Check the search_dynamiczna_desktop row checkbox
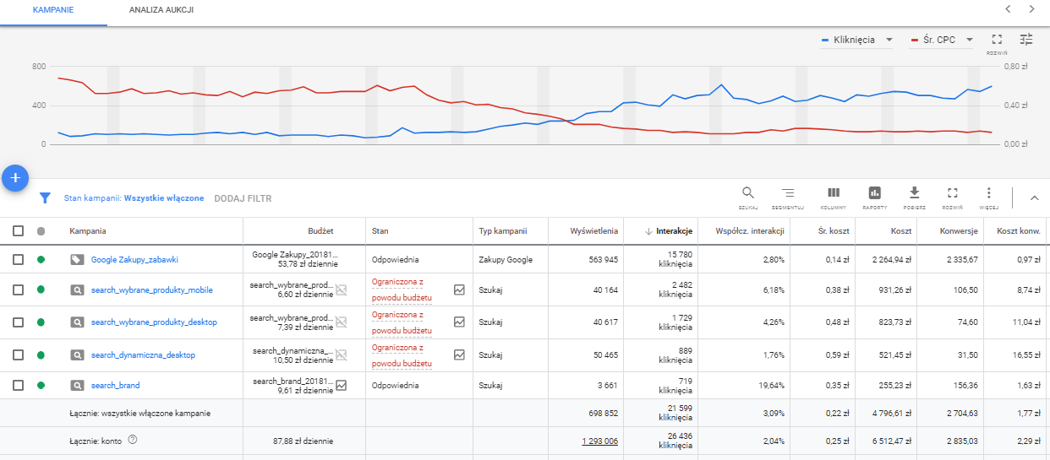Screen dimensions: 1050x460 tap(18, 355)
